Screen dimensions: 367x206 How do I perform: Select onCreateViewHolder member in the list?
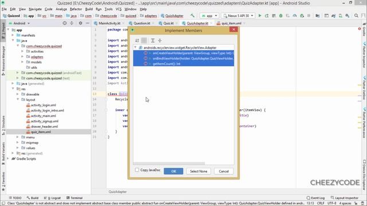[x=183, y=53]
